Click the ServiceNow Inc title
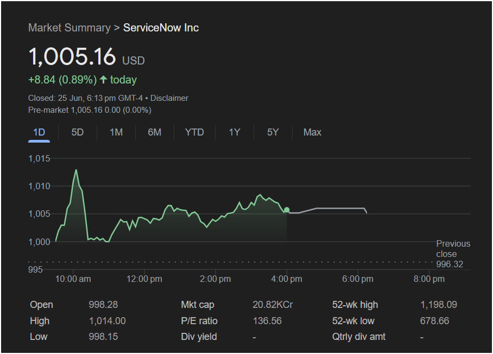Viewport: 493px width, 354px height. (x=161, y=28)
